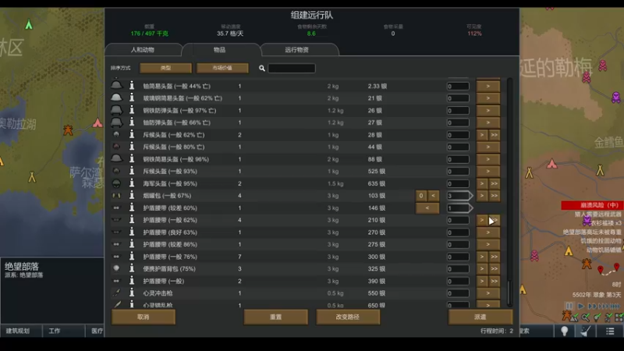The image size is (624, 351).
Task: Remove all 烟罐包 with 0 button
Action: pyautogui.click(x=421, y=196)
